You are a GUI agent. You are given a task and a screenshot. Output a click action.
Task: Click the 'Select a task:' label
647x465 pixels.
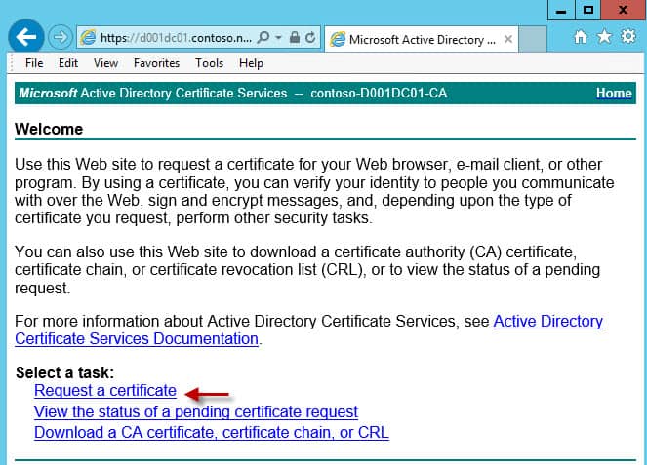click(64, 372)
